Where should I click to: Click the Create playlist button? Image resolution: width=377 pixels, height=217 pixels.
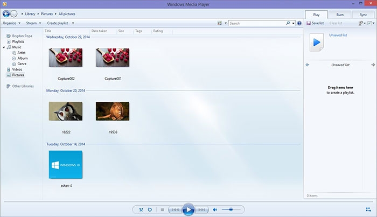[x=59, y=23]
